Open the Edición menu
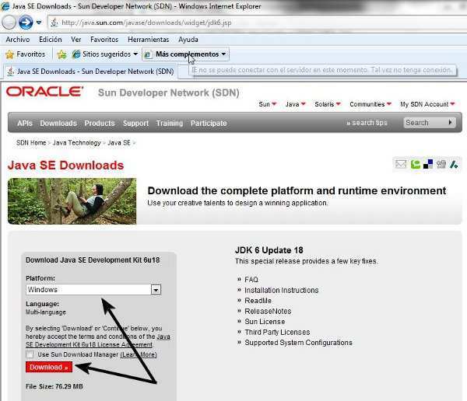467x401 pixels. tap(51, 40)
